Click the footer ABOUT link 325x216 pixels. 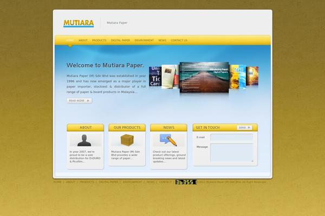(x=70, y=182)
